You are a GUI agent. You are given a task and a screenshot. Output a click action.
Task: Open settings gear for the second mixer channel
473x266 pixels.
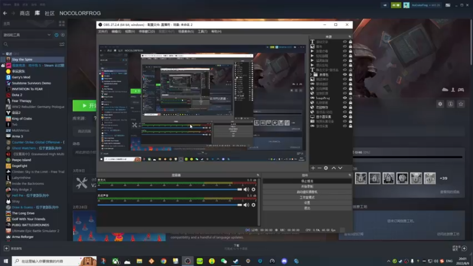[x=254, y=205]
